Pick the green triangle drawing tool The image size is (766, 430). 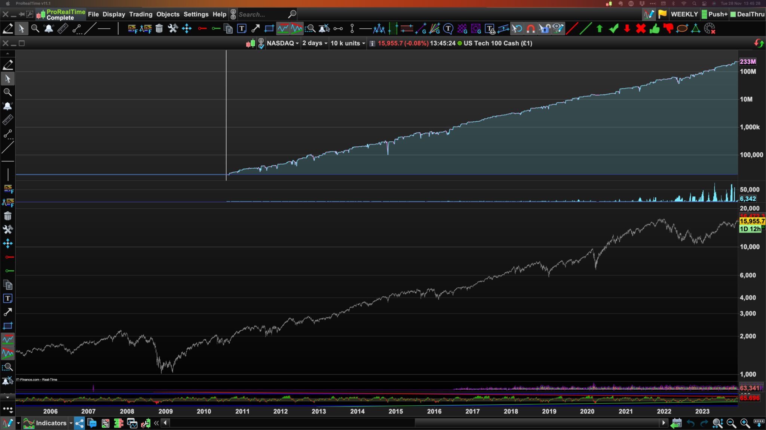point(695,28)
